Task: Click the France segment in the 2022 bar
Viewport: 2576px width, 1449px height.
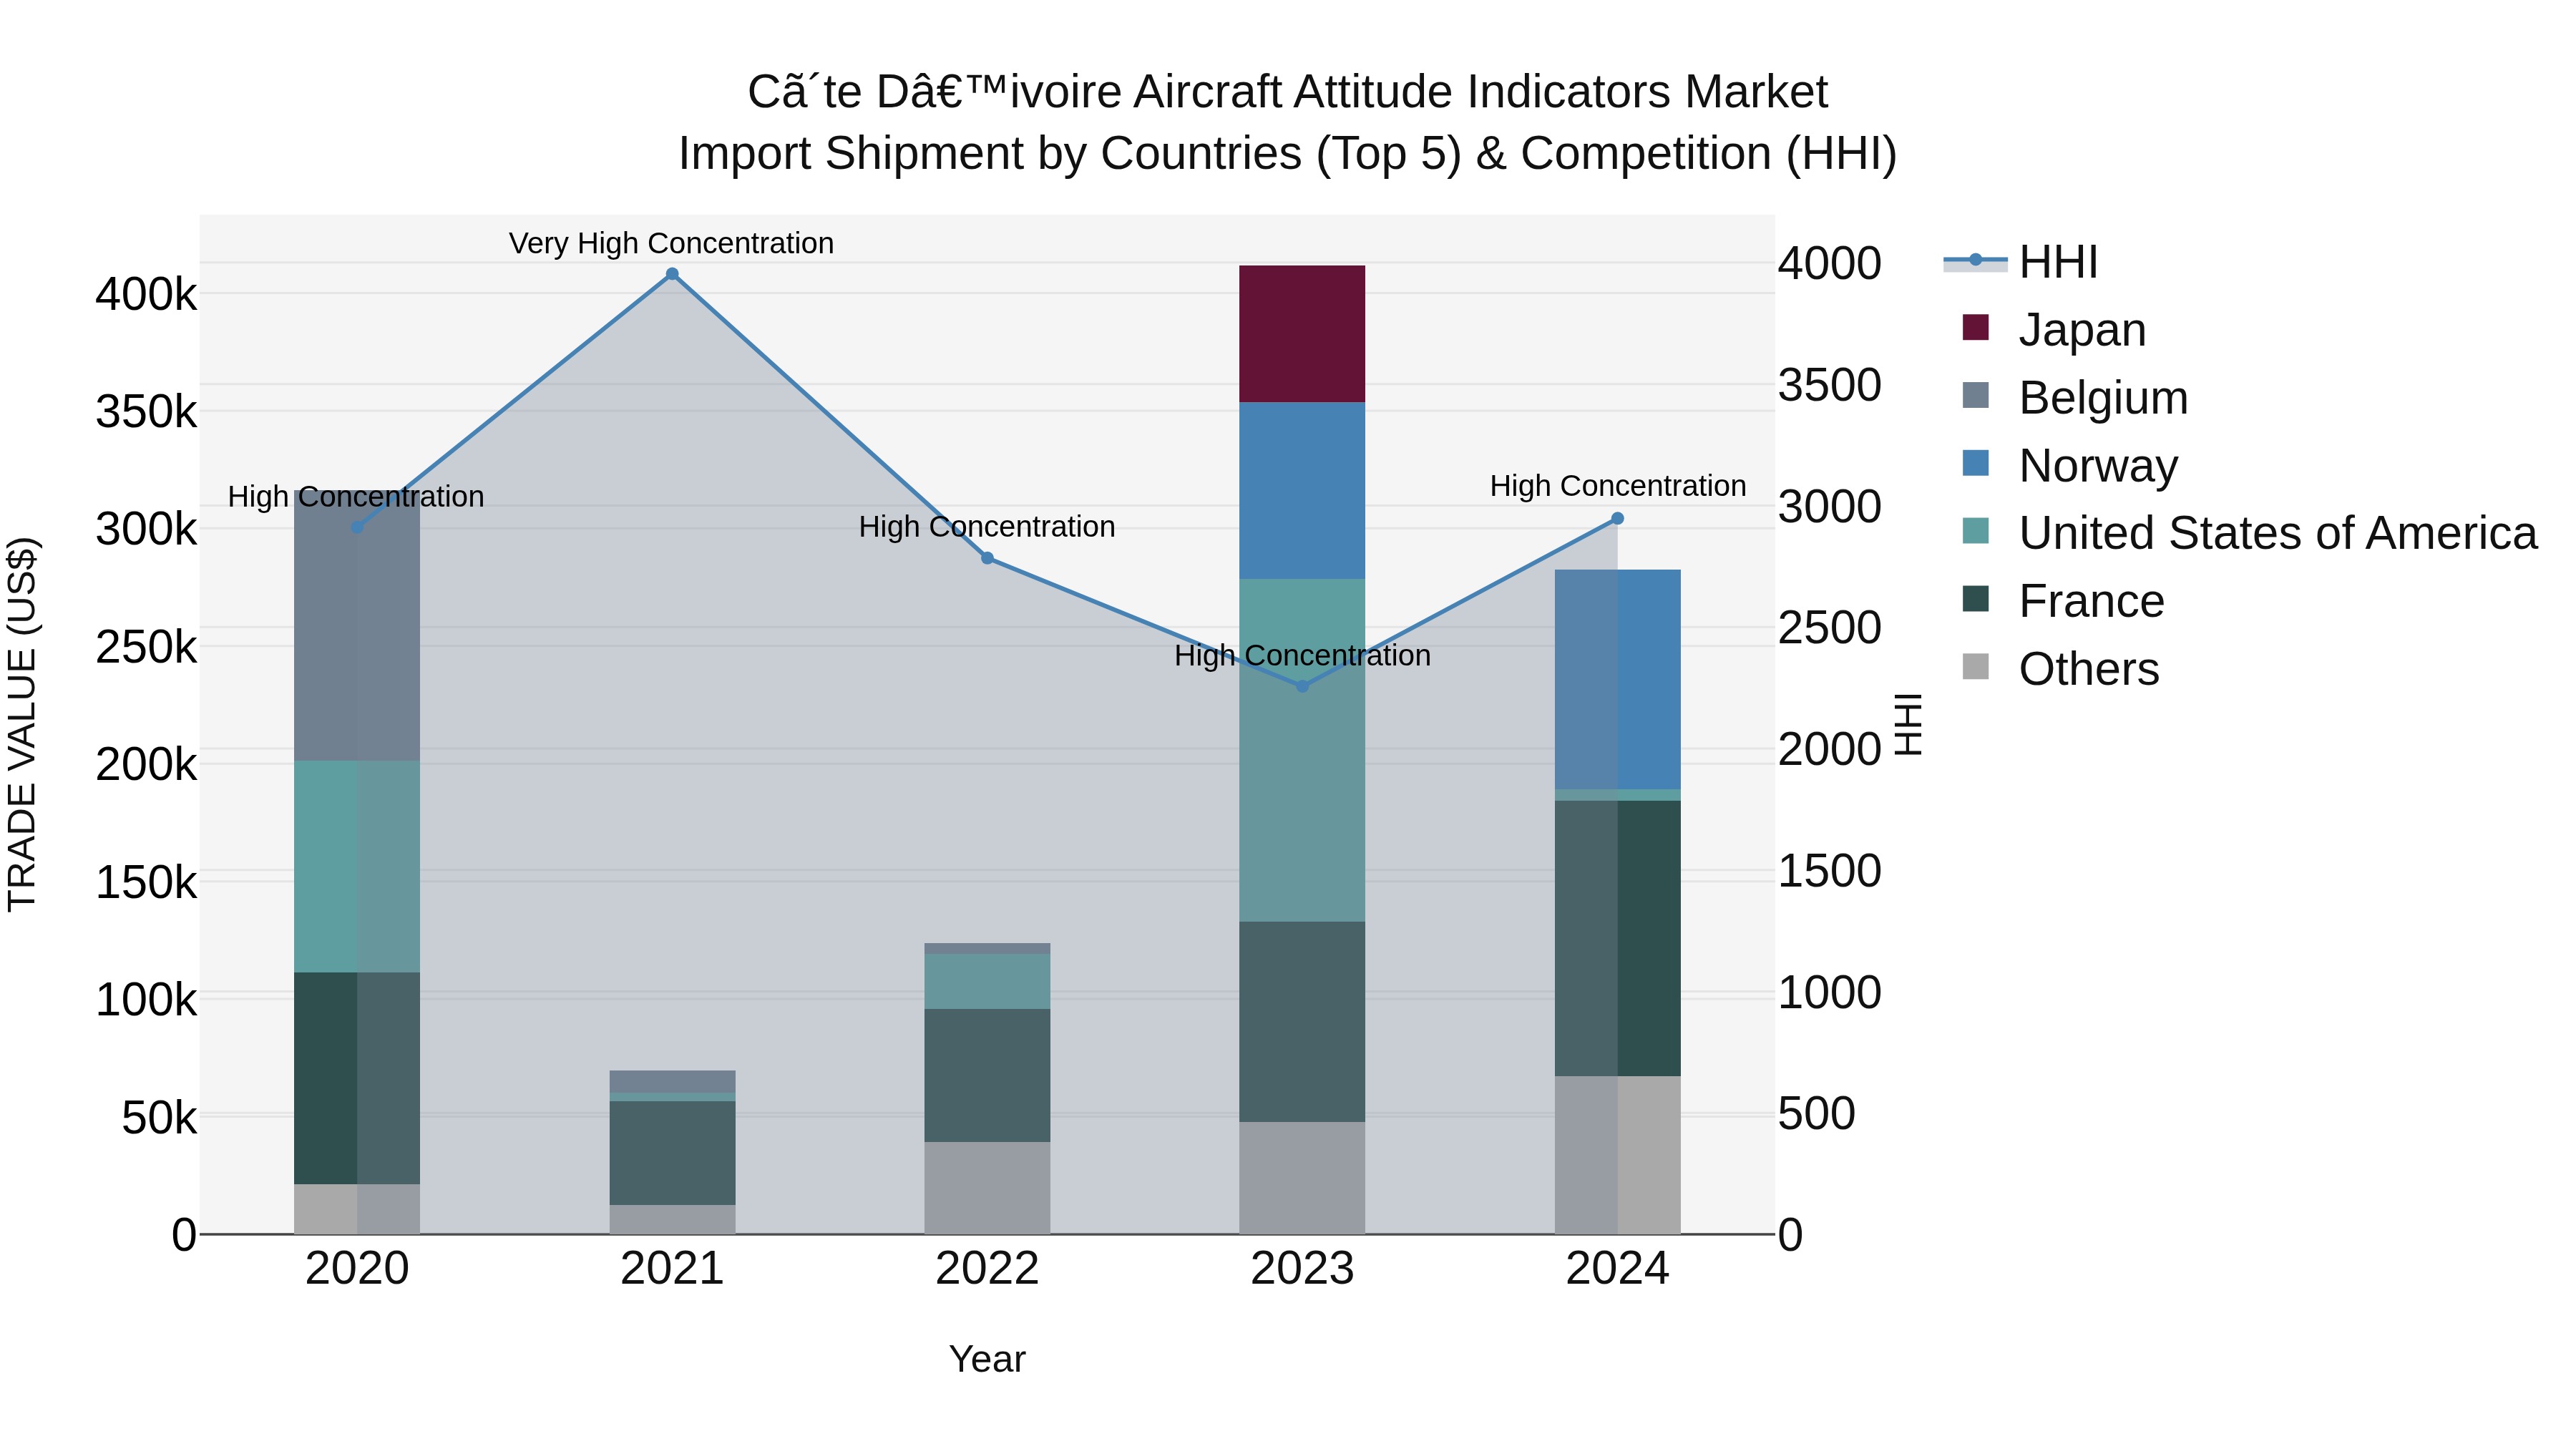Action: coord(987,1076)
